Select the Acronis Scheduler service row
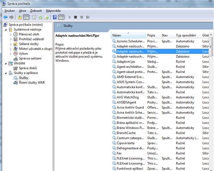214x171 pixels. [x=160, y=41]
